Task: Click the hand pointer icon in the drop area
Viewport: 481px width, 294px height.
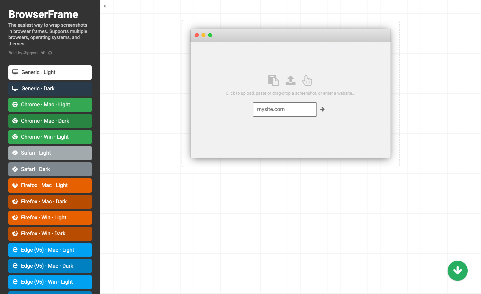Action: (307, 80)
